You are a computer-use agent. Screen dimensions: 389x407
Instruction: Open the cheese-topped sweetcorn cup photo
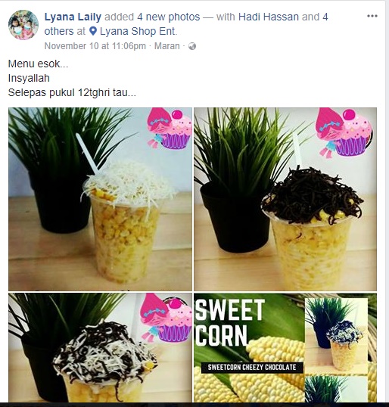[x=100, y=200]
